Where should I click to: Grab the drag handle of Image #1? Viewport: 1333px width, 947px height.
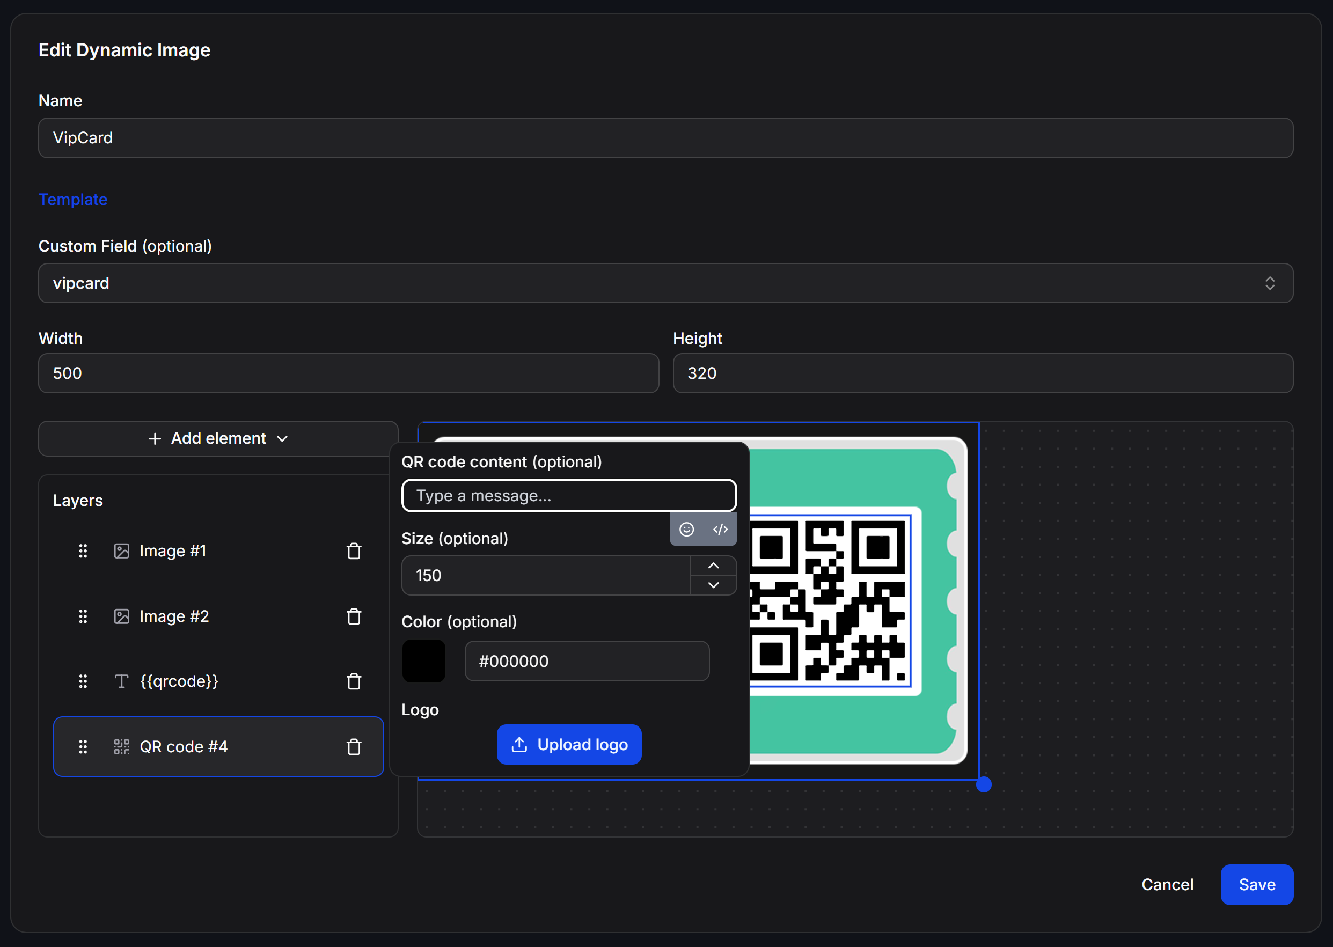[83, 551]
